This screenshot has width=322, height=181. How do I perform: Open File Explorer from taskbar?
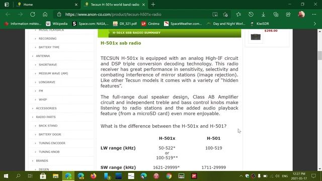pyautogui.click(x=55, y=176)
